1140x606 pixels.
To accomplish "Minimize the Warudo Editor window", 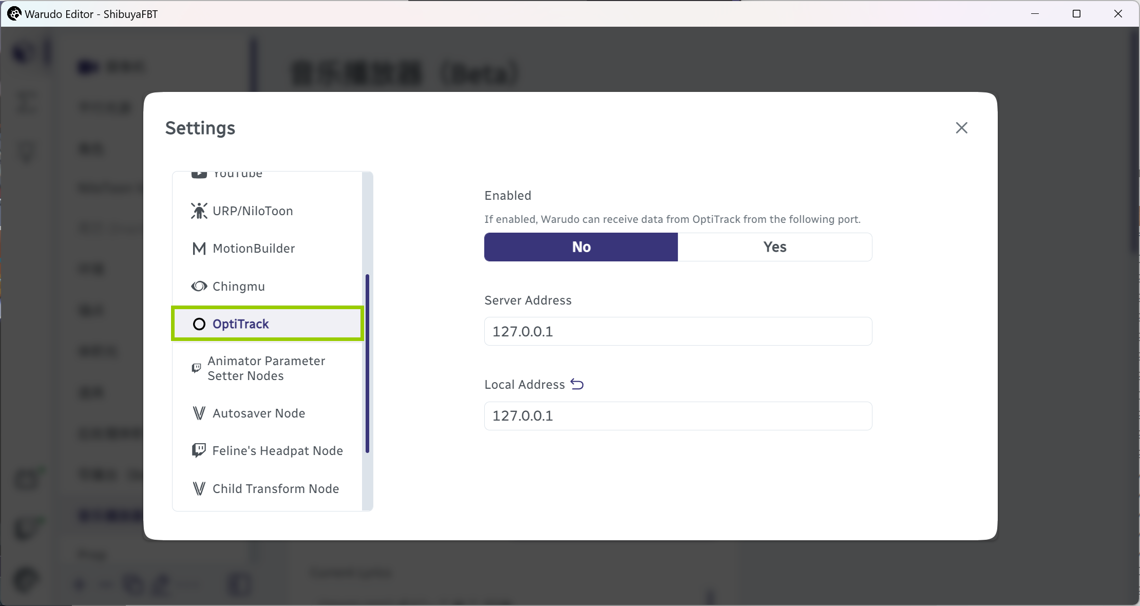I will pos(1035,14).
